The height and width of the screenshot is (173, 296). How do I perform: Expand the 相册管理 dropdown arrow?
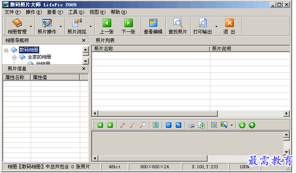(31, 26)
